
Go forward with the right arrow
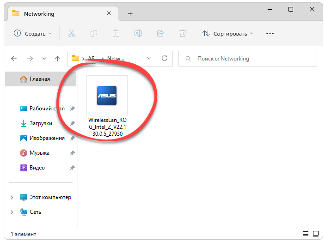click(30, 59)
